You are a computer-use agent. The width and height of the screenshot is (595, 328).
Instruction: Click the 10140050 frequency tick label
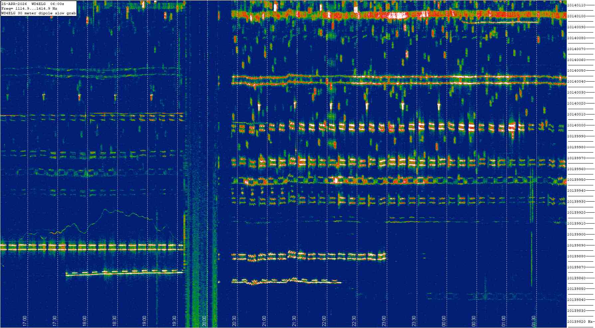576,71
